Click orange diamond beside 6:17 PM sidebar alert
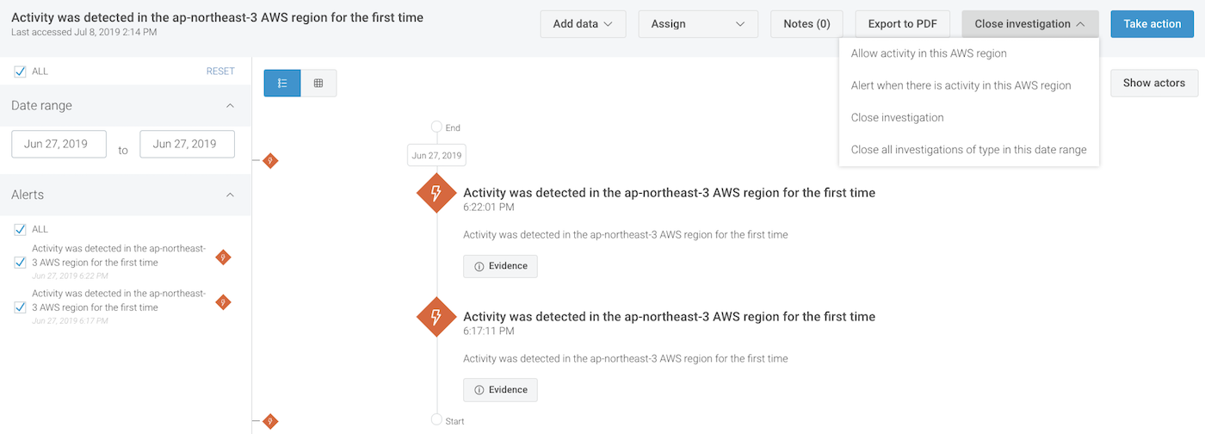 223,301
